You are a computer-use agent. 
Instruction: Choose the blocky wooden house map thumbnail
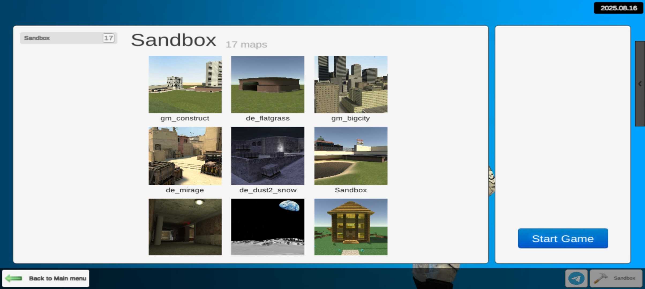point(351,227)
